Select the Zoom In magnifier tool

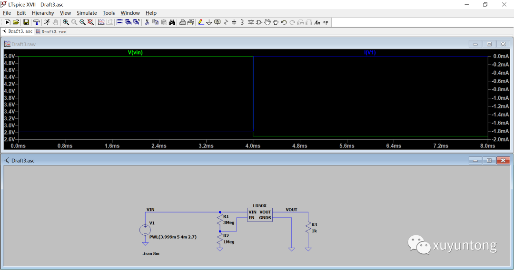click(x=66, y=22)
